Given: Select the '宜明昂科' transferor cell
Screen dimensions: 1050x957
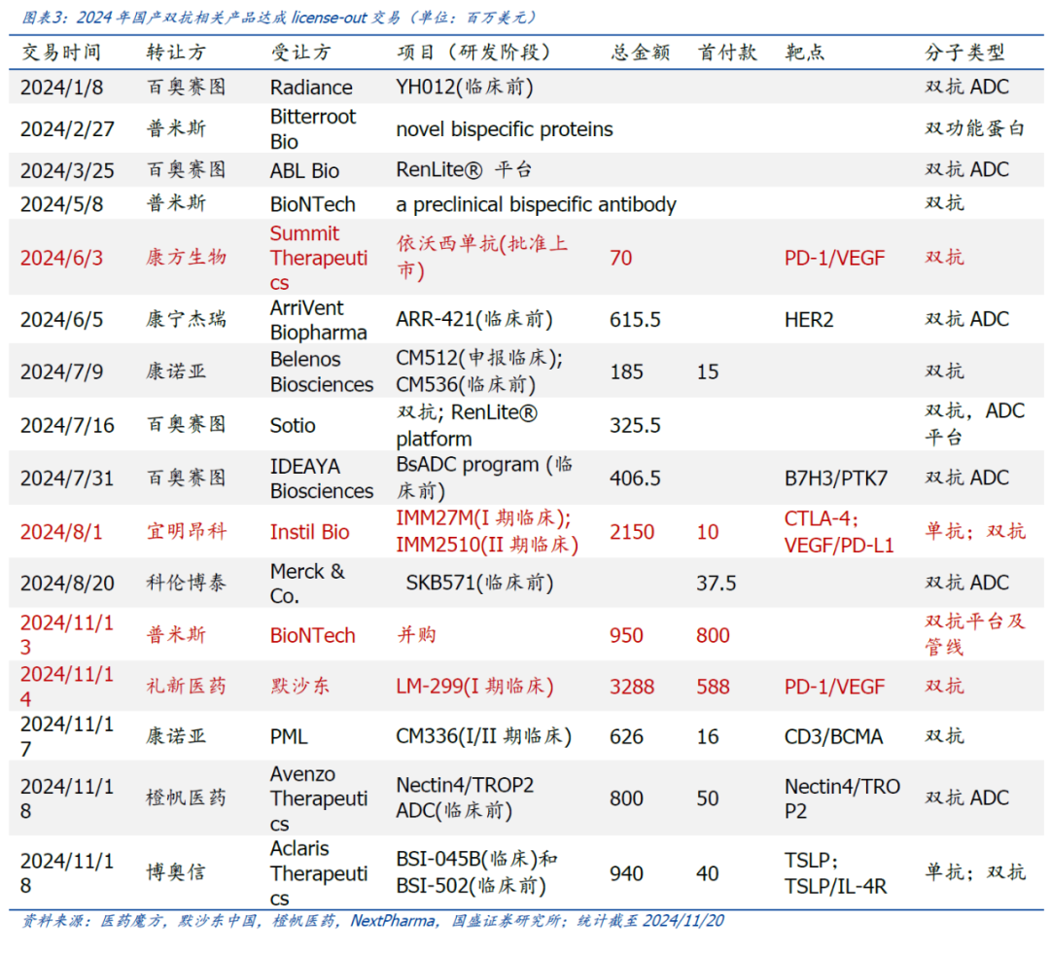Looking at the screenshot, I should [x=186, y=531].
